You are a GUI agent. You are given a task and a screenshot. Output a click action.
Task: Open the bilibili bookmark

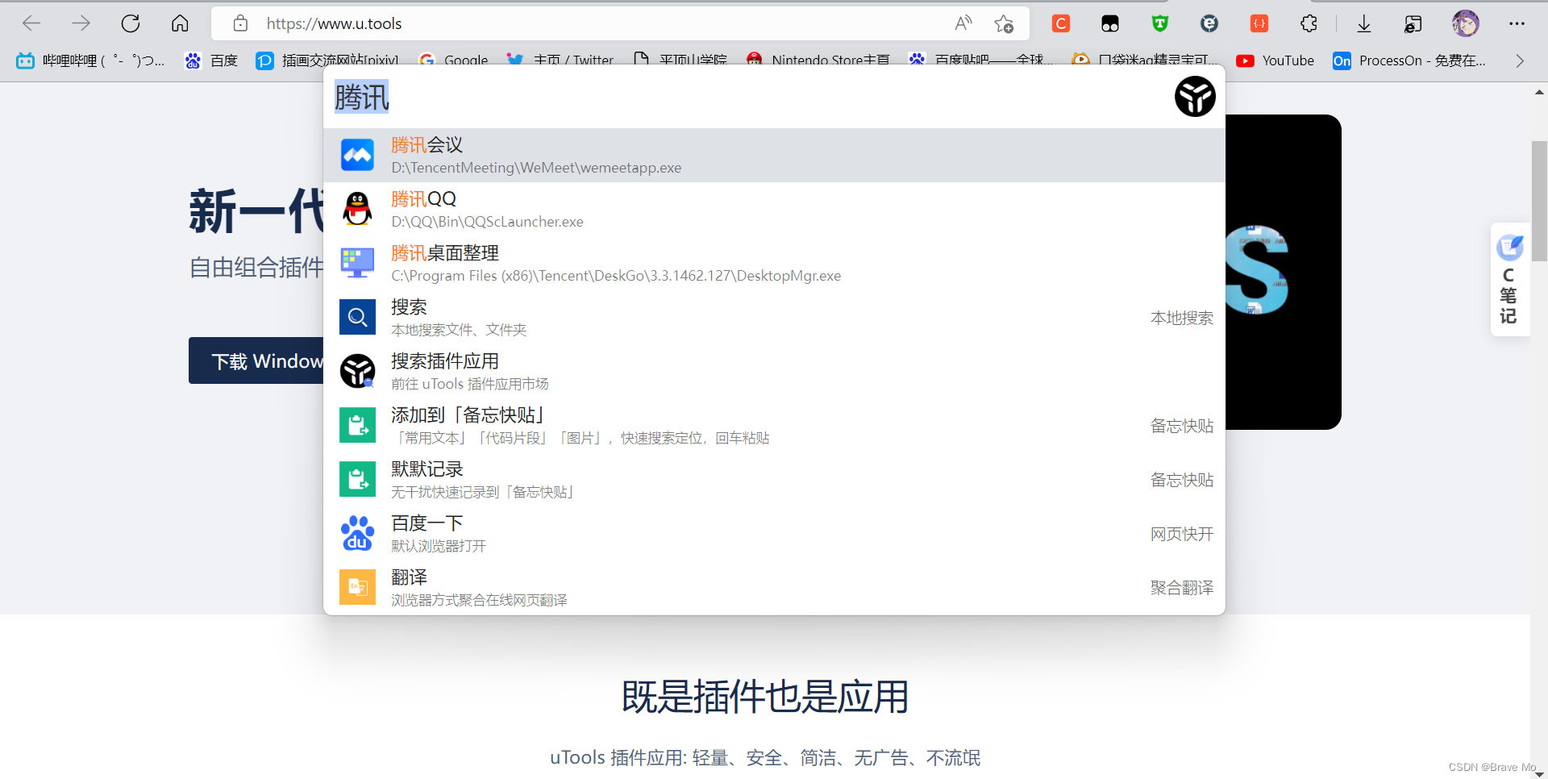[90, 60]
